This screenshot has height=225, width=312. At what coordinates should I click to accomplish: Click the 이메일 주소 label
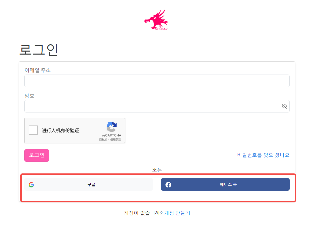pyautogui.click(x=38, y=70)
